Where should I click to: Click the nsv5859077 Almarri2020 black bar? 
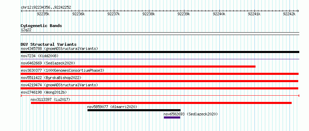134,110
